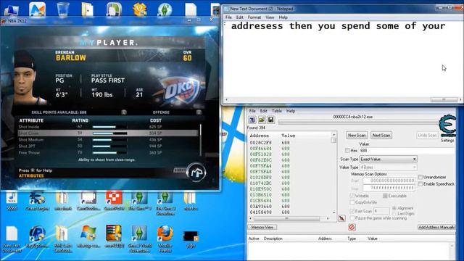Screen dimensions: 464x261
Task: Open the process selector icon in Cheat Engine
Action: pyautogui.click(x=252, y=120)
